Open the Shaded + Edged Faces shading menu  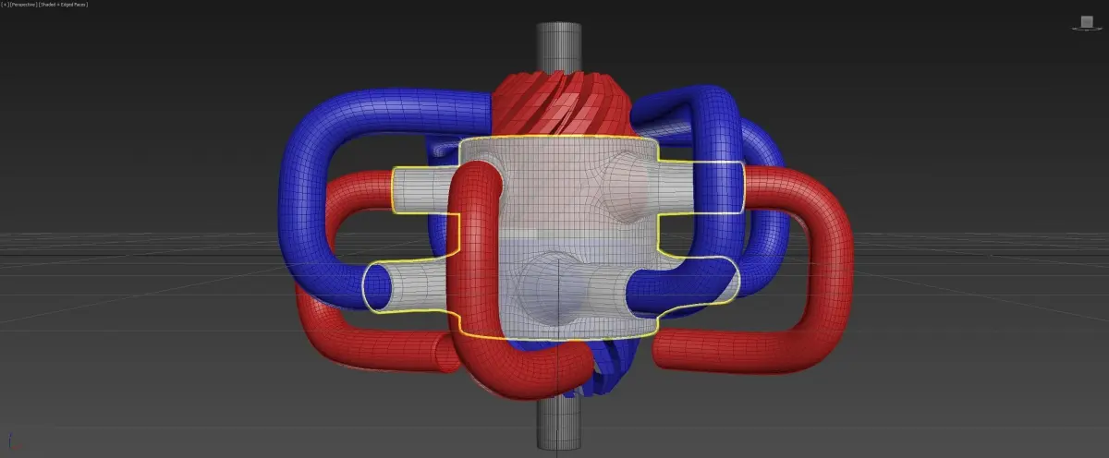[61, 5]
